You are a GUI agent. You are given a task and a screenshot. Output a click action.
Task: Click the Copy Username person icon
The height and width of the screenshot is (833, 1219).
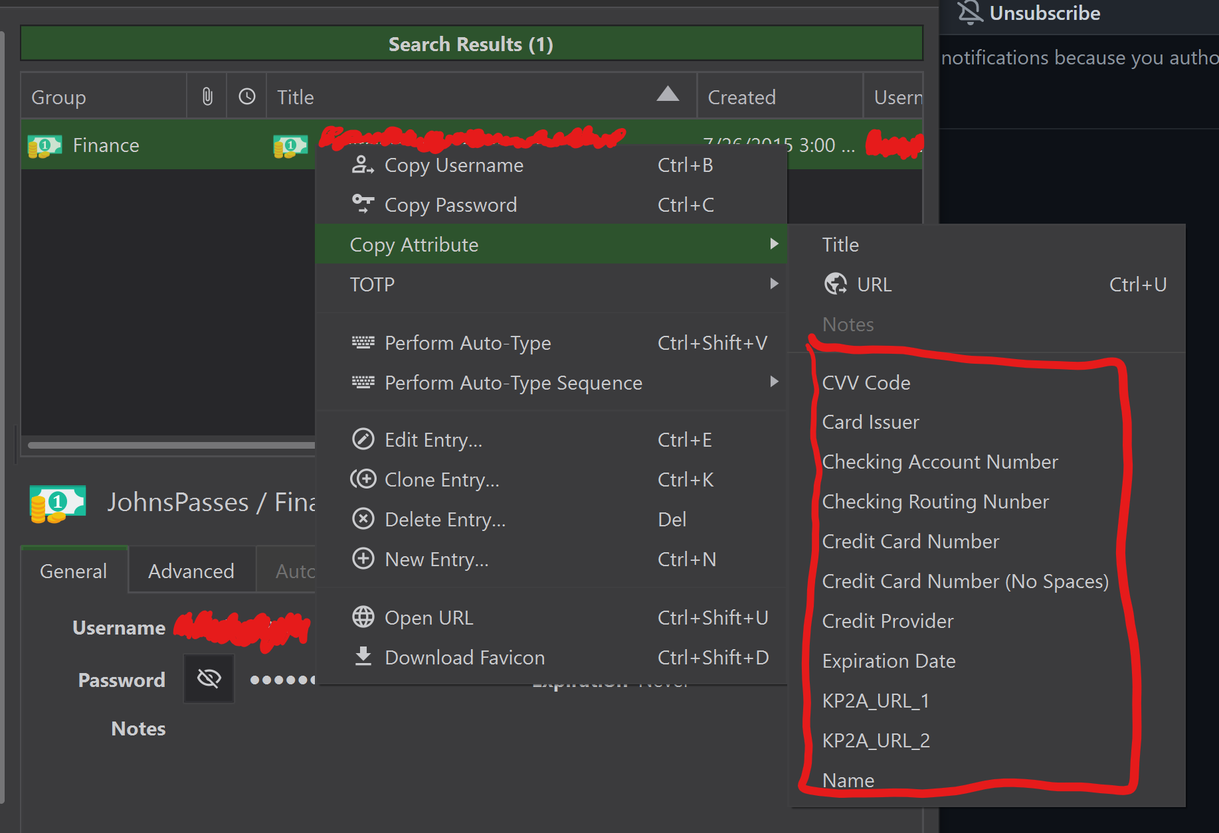(x=363, y=165)
